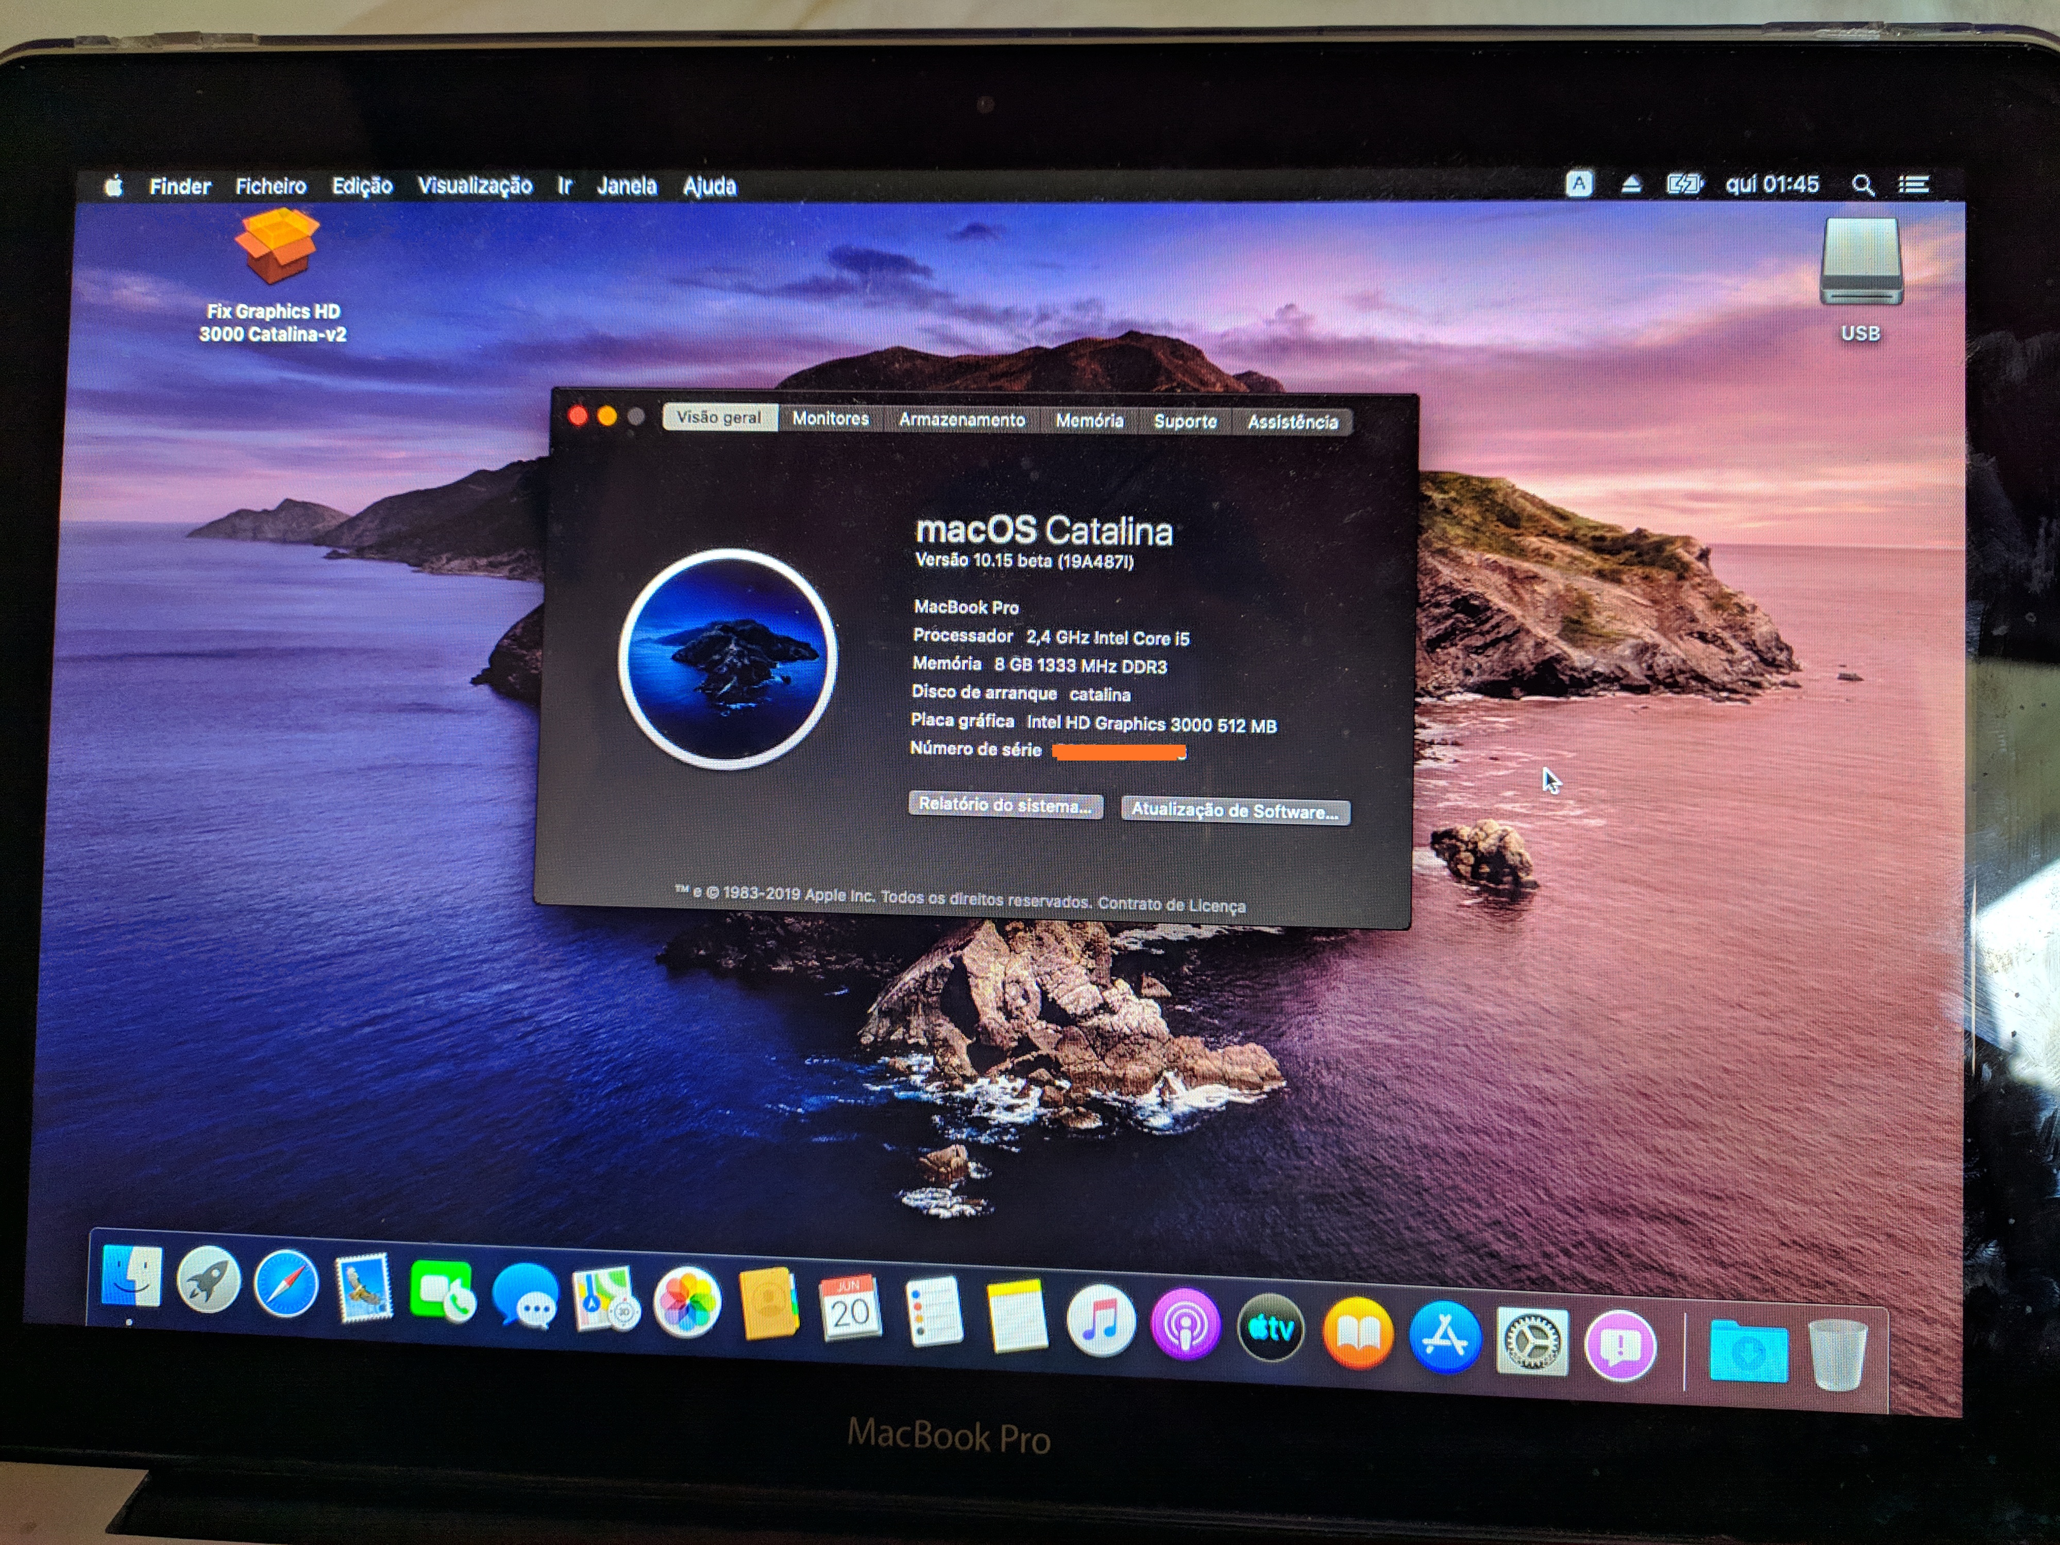Viewport: 2060px width, 1545px height.
Task: Click Relatório do sistema button
Action: (1005, 805)
